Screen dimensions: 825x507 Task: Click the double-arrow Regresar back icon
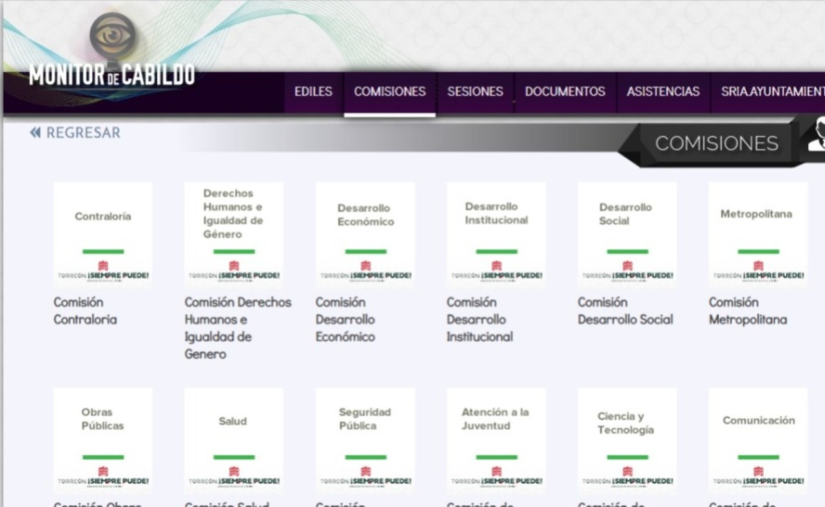coord(35,133)
